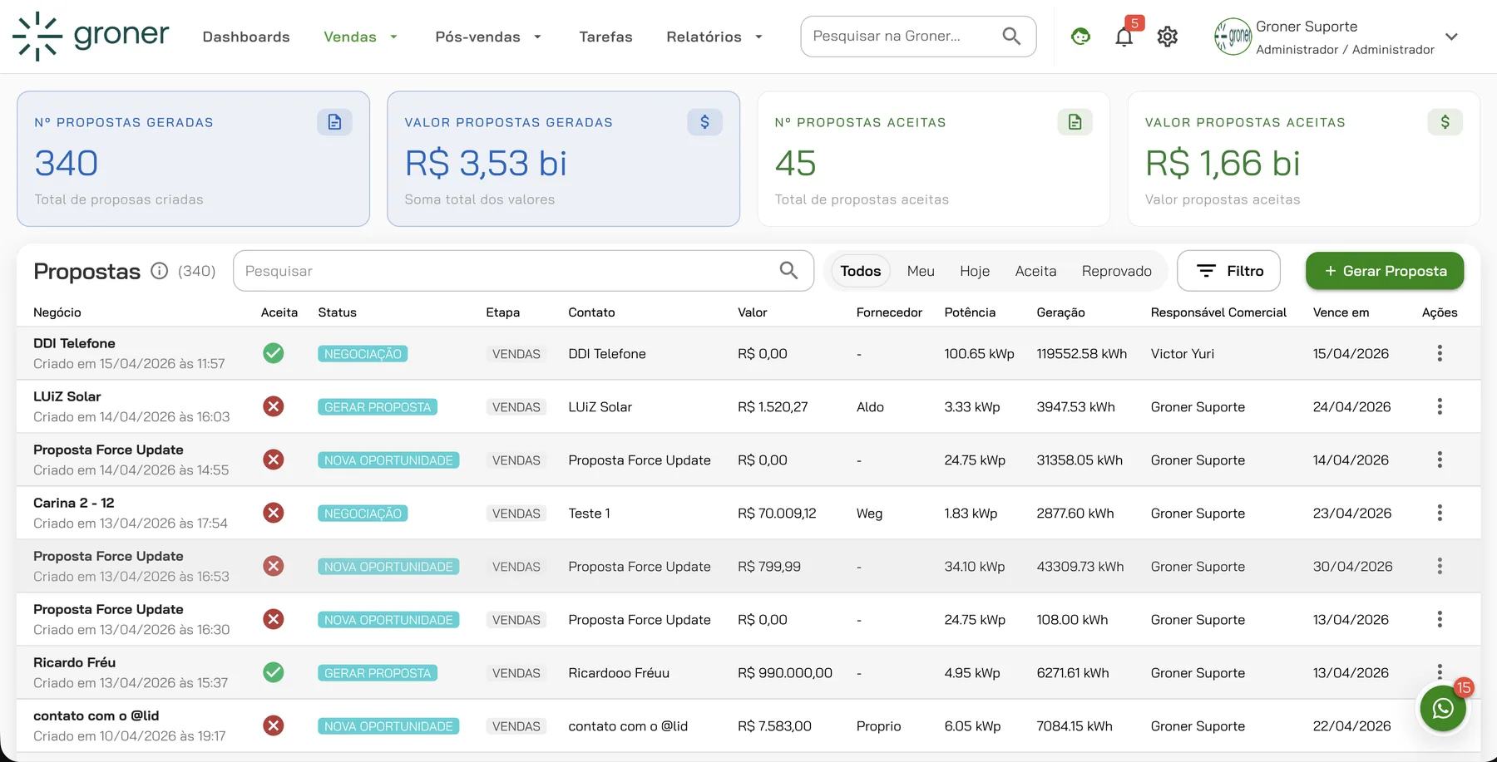Click dollar icon on Valor Propostas Geradas card
The height and width of the screenshot is (762, 1497).
point(704,122)
